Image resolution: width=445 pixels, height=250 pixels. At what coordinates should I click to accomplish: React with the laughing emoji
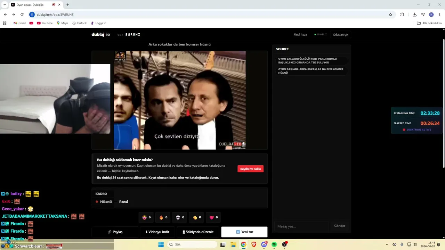click(x=147, y=217)
